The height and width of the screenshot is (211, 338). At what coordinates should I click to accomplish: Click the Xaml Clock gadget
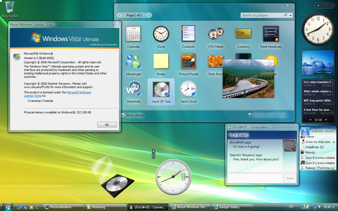[x=188, y=89]
